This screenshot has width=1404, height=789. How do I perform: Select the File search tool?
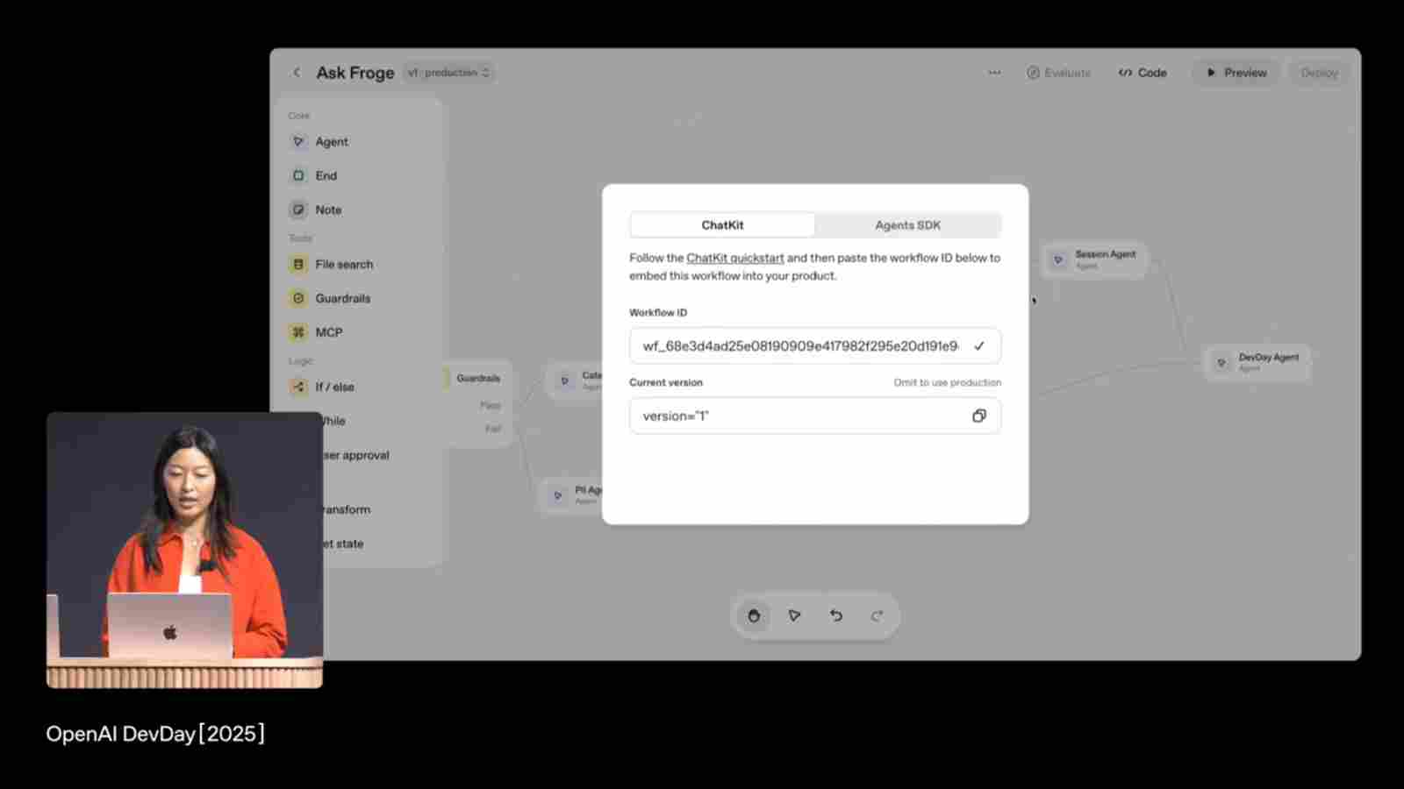pos(343,264)
